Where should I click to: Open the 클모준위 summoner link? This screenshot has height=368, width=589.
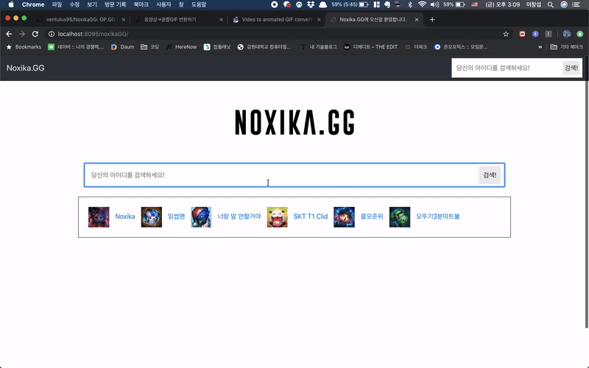coord(372,216)
